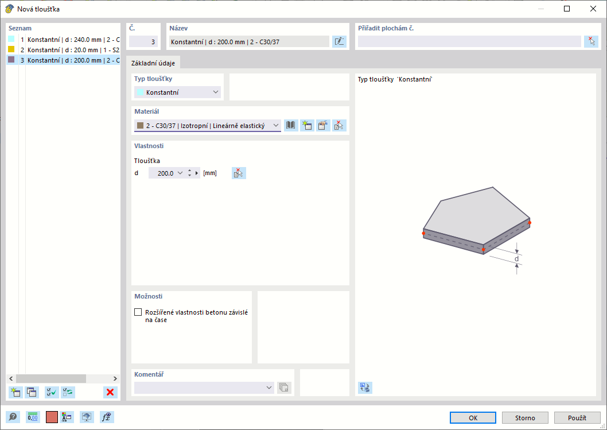The height and width of the screenshot is (430, 607).
Task: Open the material library book icon
Action: [x=291, y=126]
